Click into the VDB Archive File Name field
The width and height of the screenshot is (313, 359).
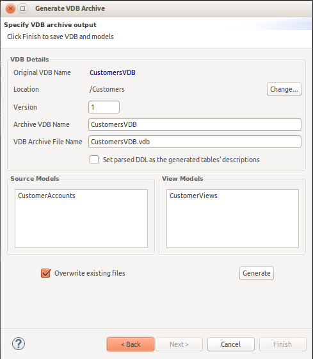coord(195,142)
